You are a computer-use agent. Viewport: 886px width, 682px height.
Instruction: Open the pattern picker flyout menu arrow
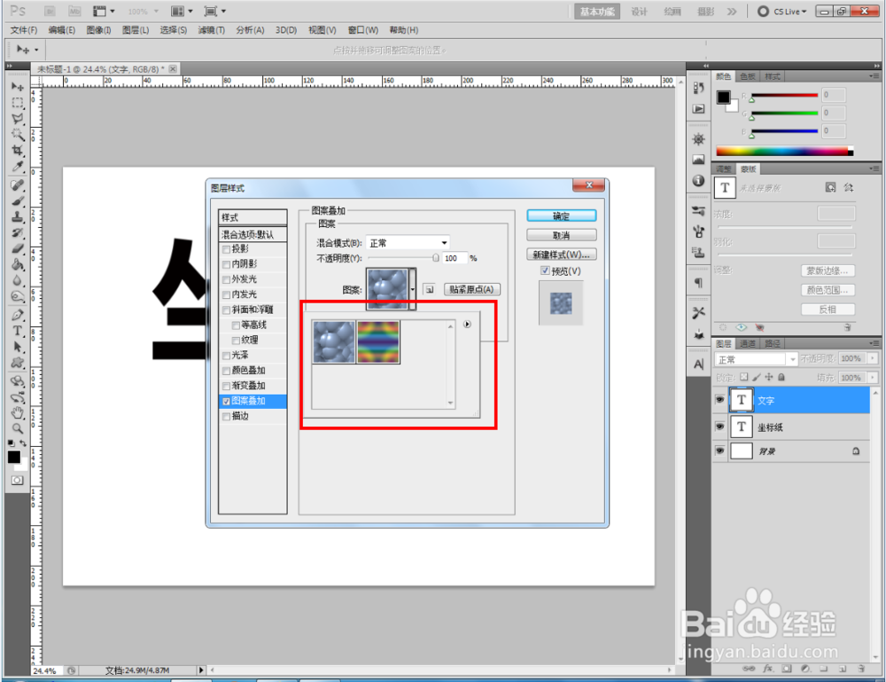tap(467, 324)
